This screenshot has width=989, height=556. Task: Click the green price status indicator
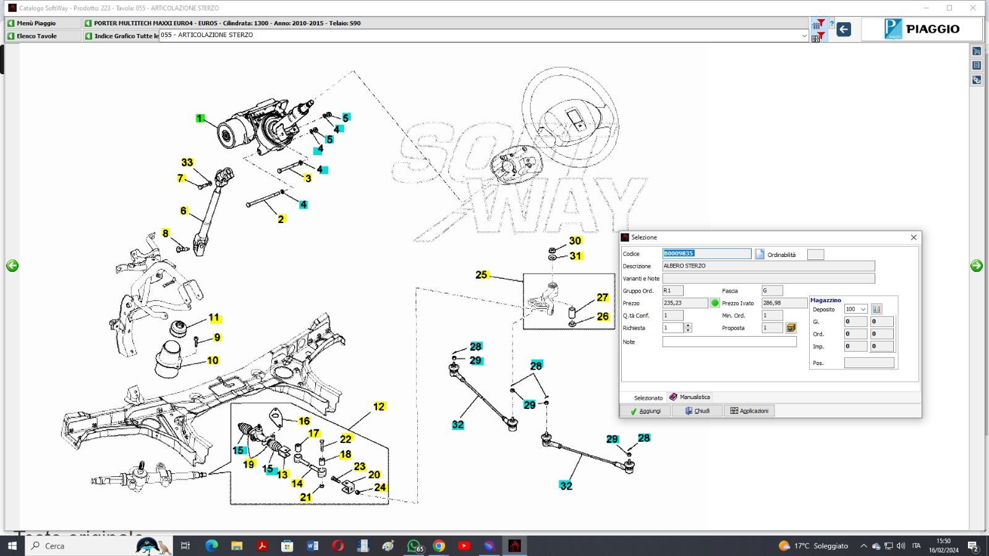click(715, 303)
